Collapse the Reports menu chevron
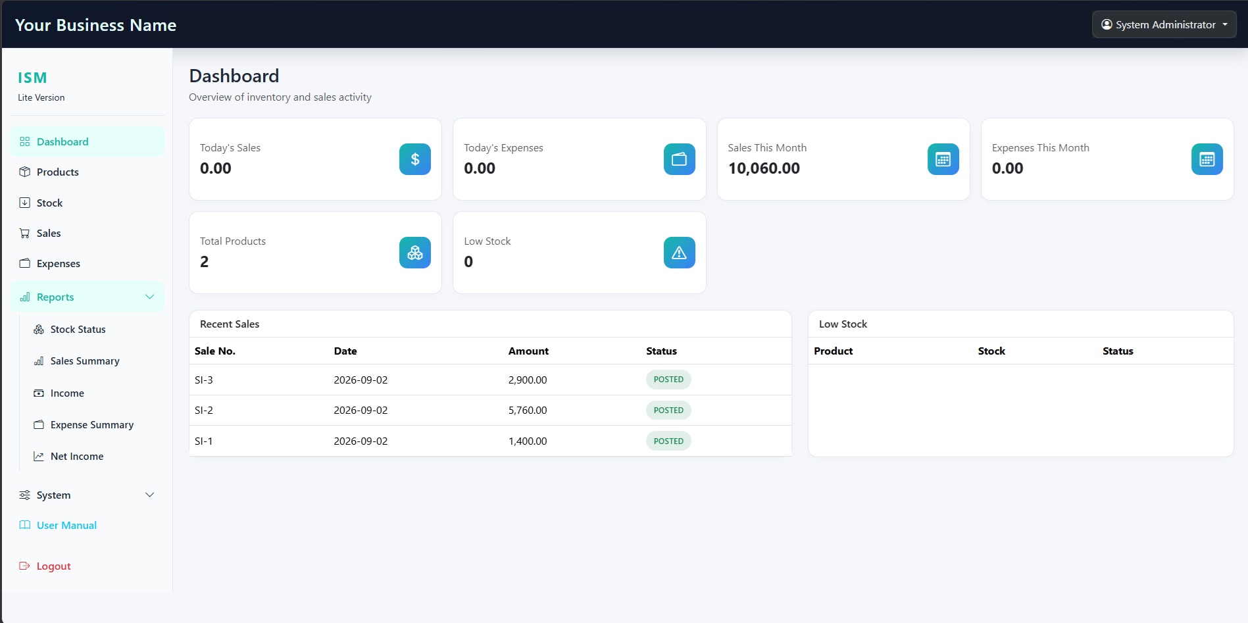The width and height of the screenshot is (1248, 623). coord(149,297)
